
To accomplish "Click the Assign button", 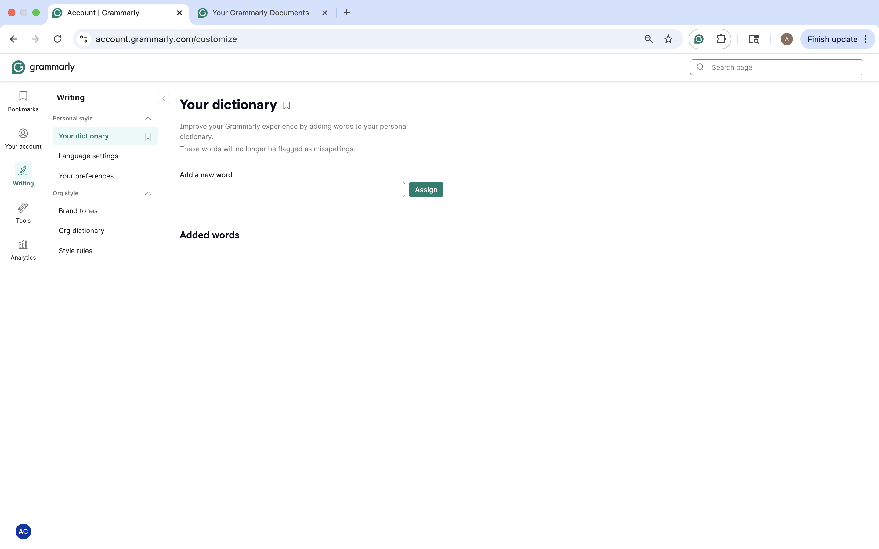I will [x=426, y=189].
